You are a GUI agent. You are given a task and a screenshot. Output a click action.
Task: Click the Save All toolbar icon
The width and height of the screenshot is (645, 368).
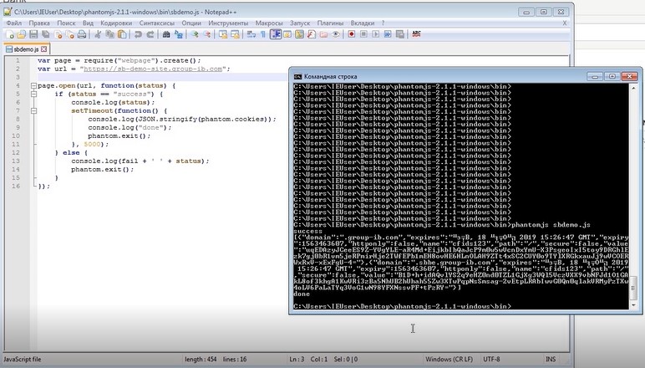click(x=46, y=34)
